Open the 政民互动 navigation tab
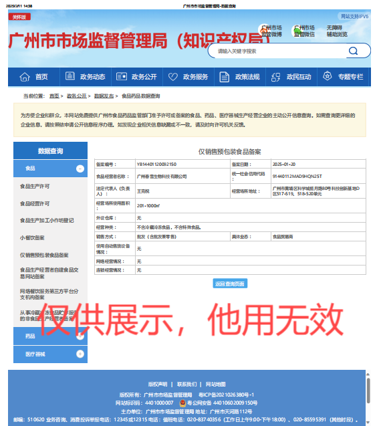This screenshot has height=426, width=379. 291,77
